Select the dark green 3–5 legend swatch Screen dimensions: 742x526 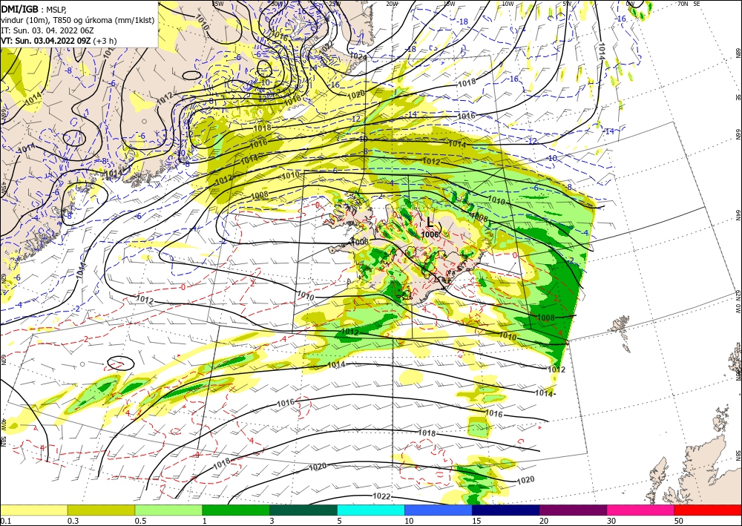pos(303,510)
